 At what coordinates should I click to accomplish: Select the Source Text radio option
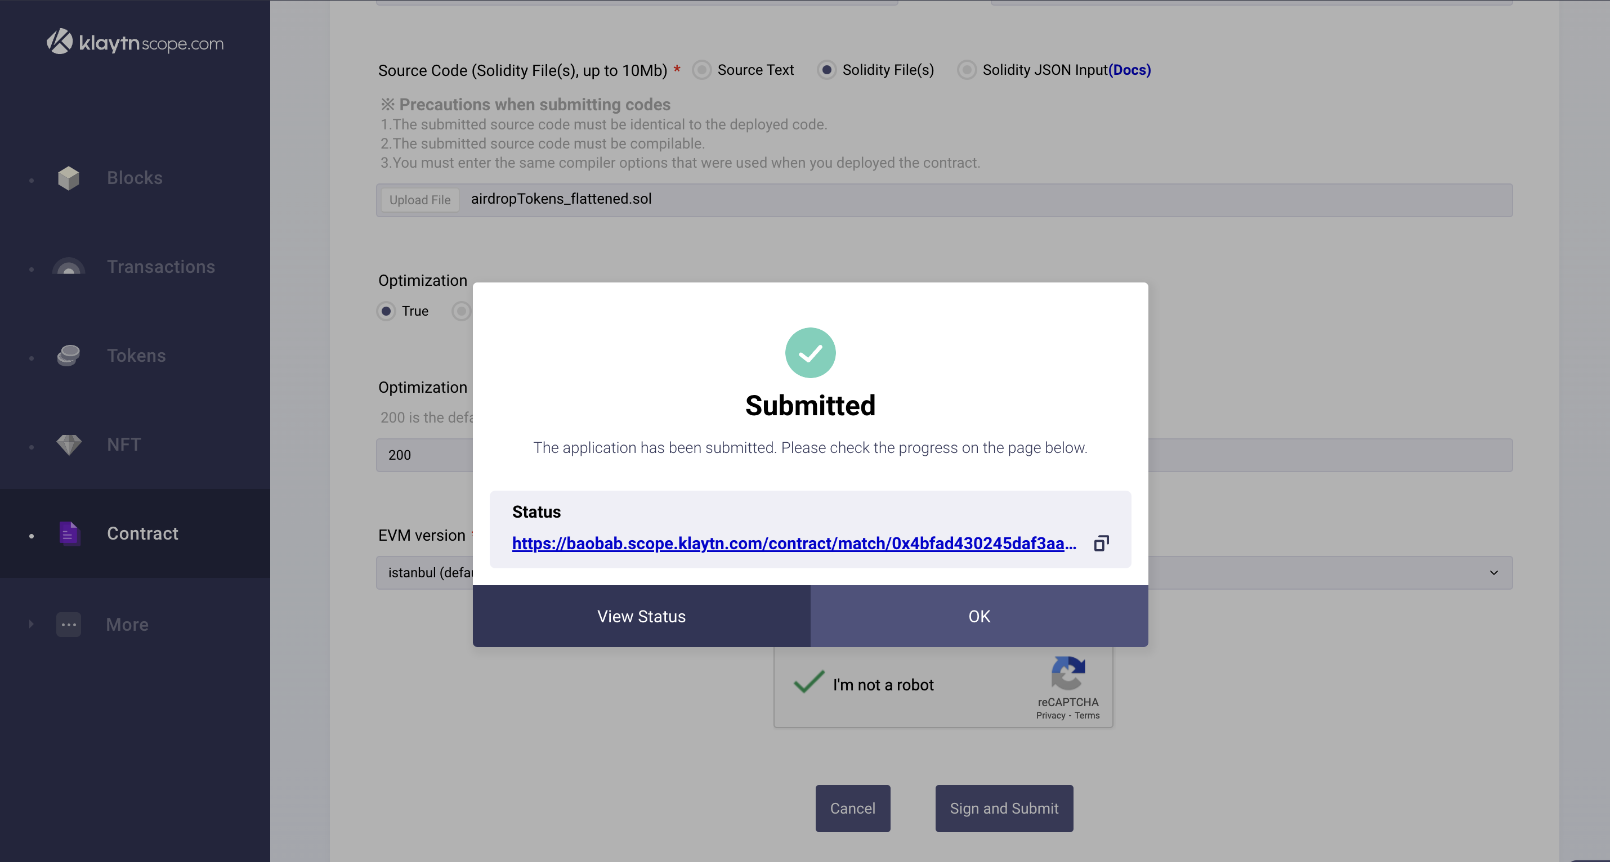click(702, 70)
